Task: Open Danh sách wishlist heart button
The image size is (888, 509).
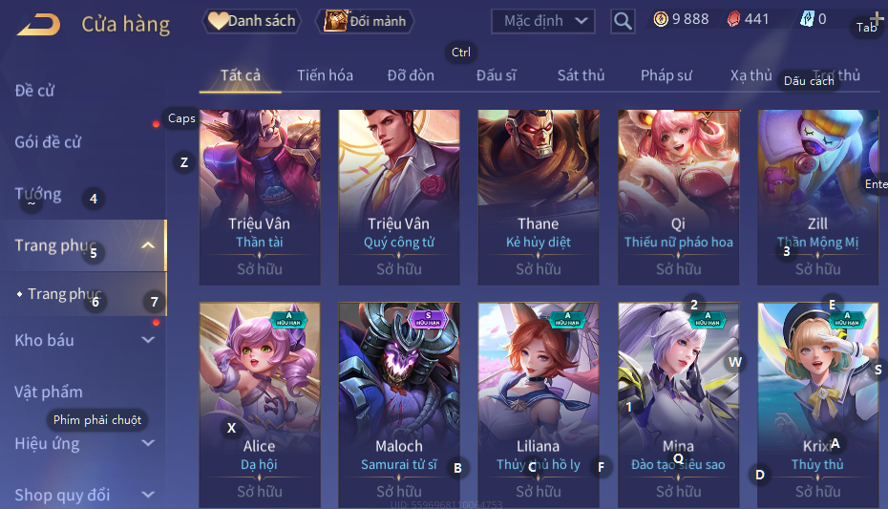Action: (x=252, y=21)
